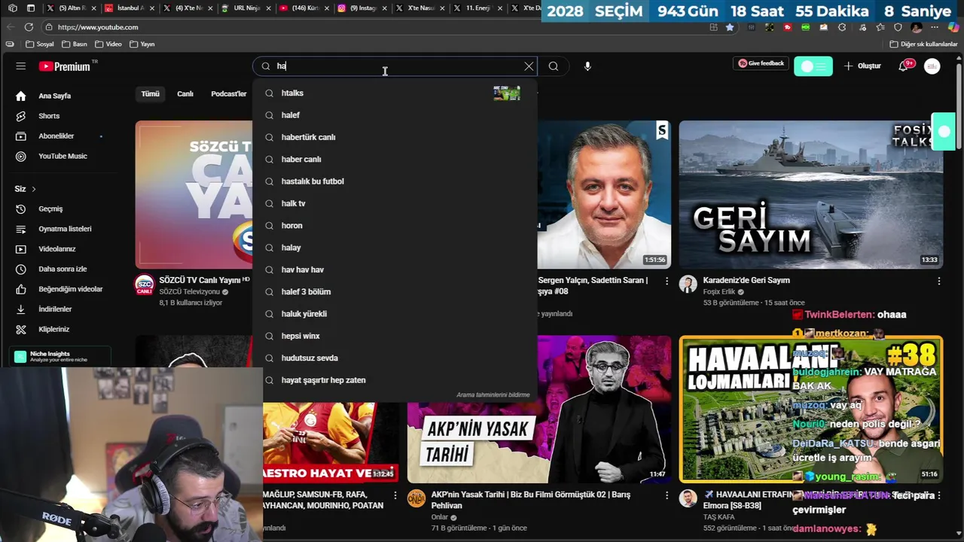This screenshot has width=964, height=542.
Task: Choose the 'horon' search suggestion
Action: (395, 226)
